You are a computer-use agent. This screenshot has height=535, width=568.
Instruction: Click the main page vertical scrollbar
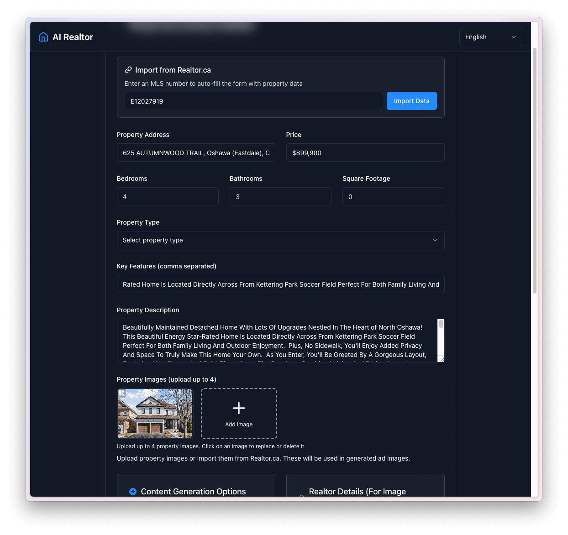click(534, 171)
